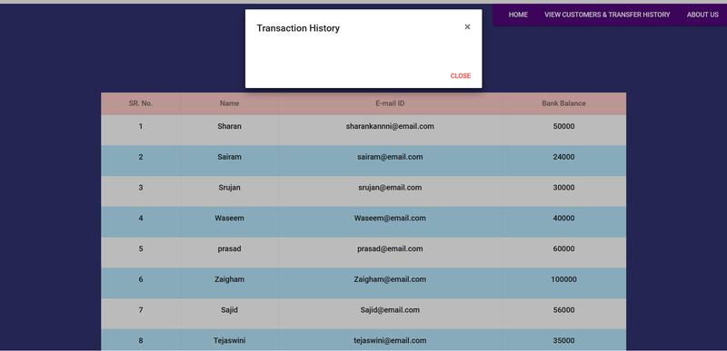The width and height of the screenshot is (727, 351).
Task: Select customer name Tejaswini
Action: pos(230,341)
